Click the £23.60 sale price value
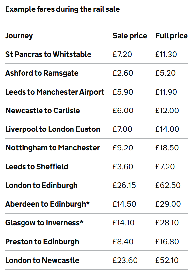193x275 pixels. pos(125,260)
